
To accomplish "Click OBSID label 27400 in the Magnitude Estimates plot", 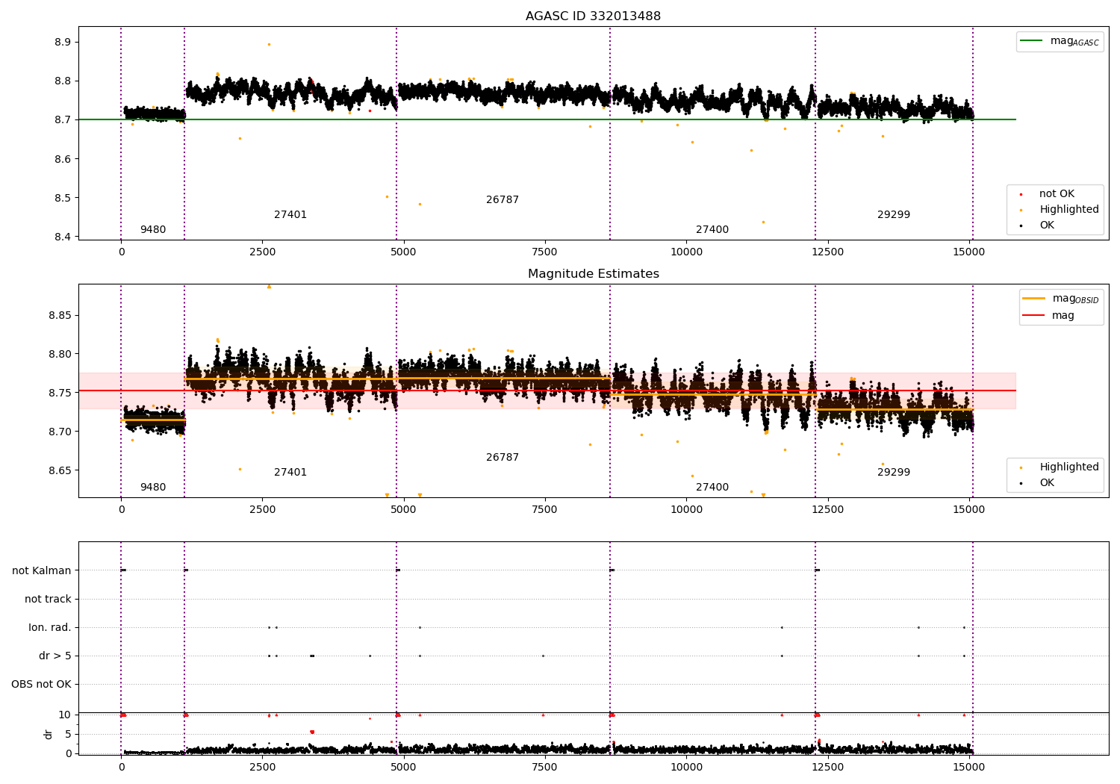I will click(x=712, y=488).
